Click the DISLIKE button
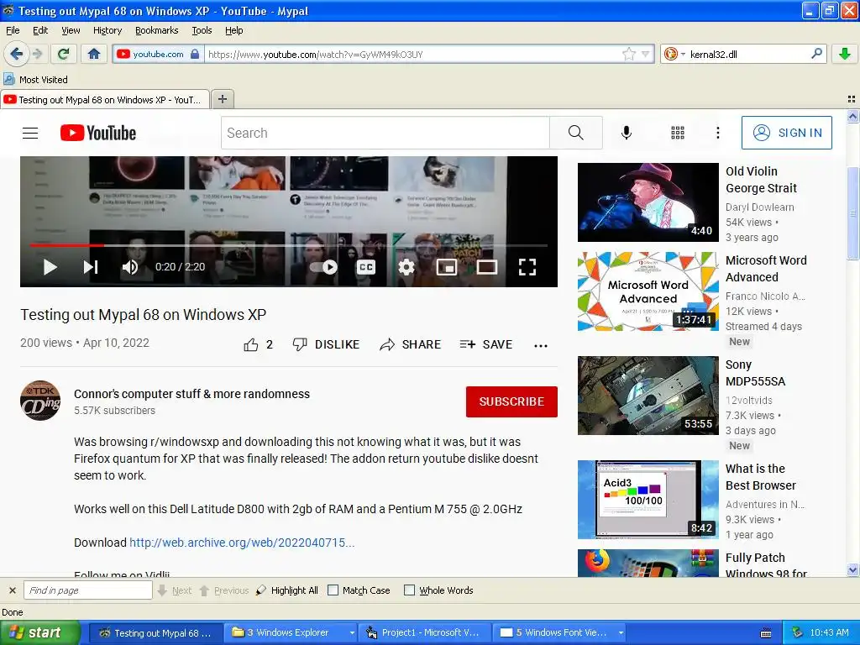The height and width of the screenshot is (645, 860). click(326, 344)
